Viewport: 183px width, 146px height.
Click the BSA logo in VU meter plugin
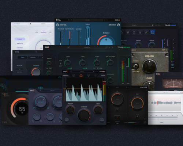tap(158, 74)
